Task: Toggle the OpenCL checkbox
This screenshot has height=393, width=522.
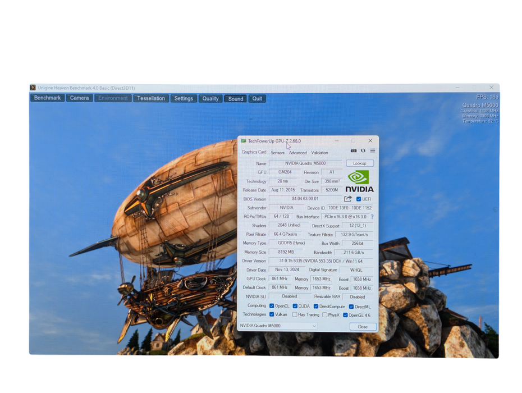Action: tap(272, 306)
